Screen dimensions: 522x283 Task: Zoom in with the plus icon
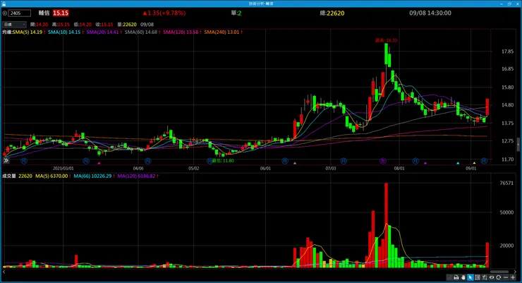point(513,277)
